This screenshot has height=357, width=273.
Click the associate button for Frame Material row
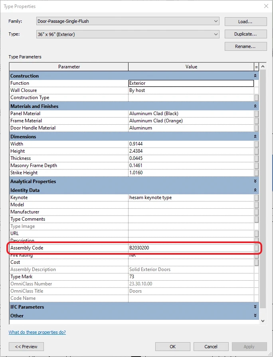[x=256, y=121]
